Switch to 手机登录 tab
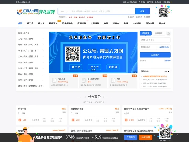The height and width of the screenshot is (142, 189). click(146, 33)
